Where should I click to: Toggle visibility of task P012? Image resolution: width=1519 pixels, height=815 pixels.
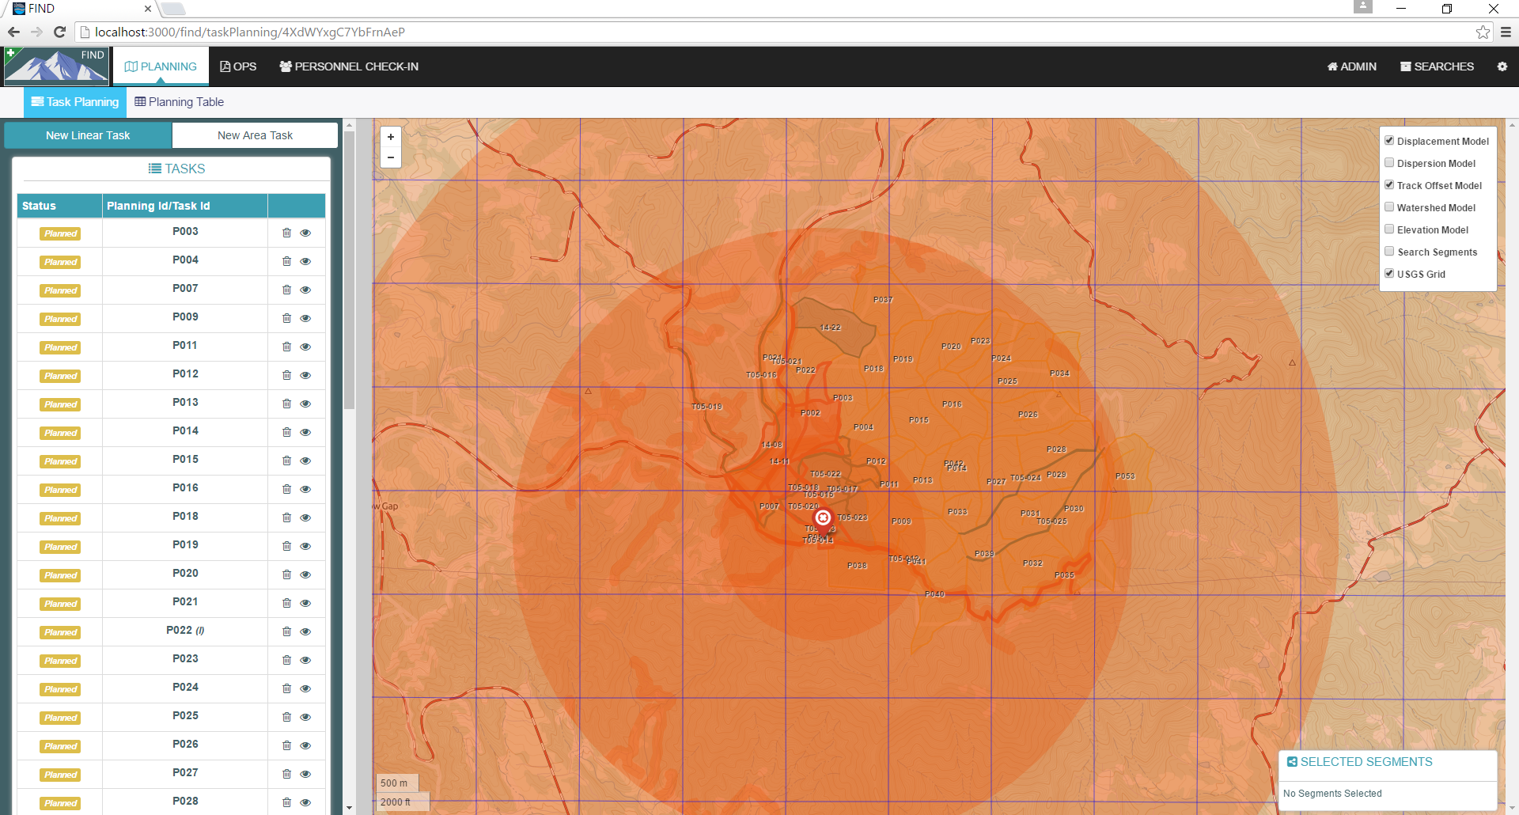pos(305,375)
